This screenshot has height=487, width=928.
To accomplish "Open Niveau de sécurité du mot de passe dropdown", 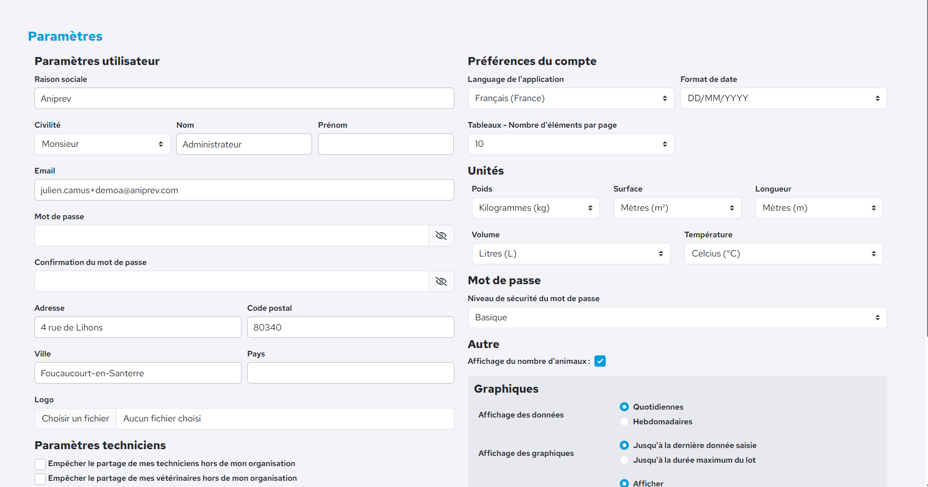I will [677, 318].
